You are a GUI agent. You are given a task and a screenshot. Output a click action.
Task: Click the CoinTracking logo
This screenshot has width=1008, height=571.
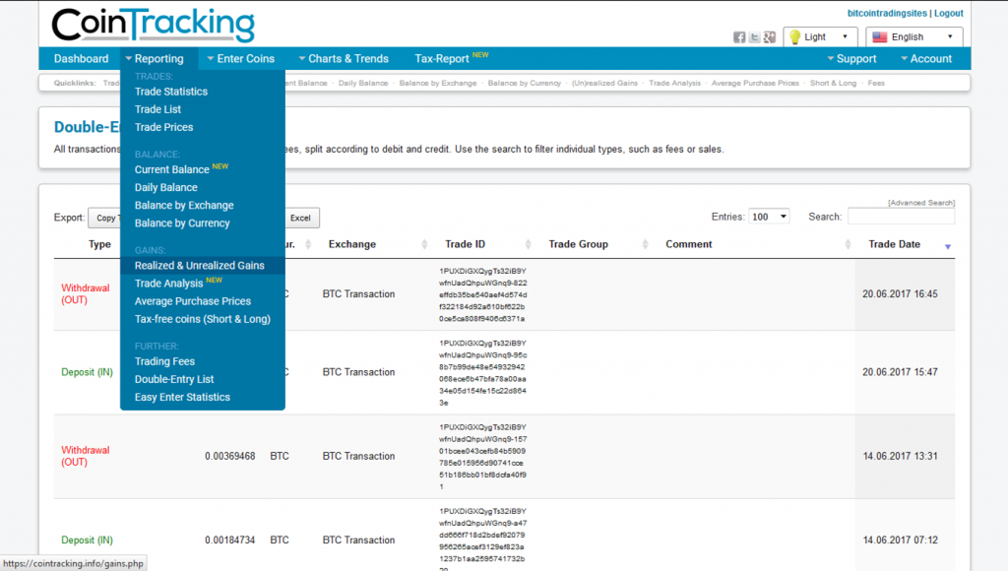[153, 25]
